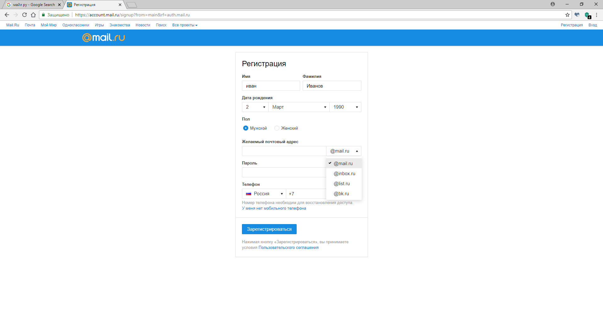Select the Женский gender radio button
The width and height of the screenshot is (603, 317).
(277, 128)
